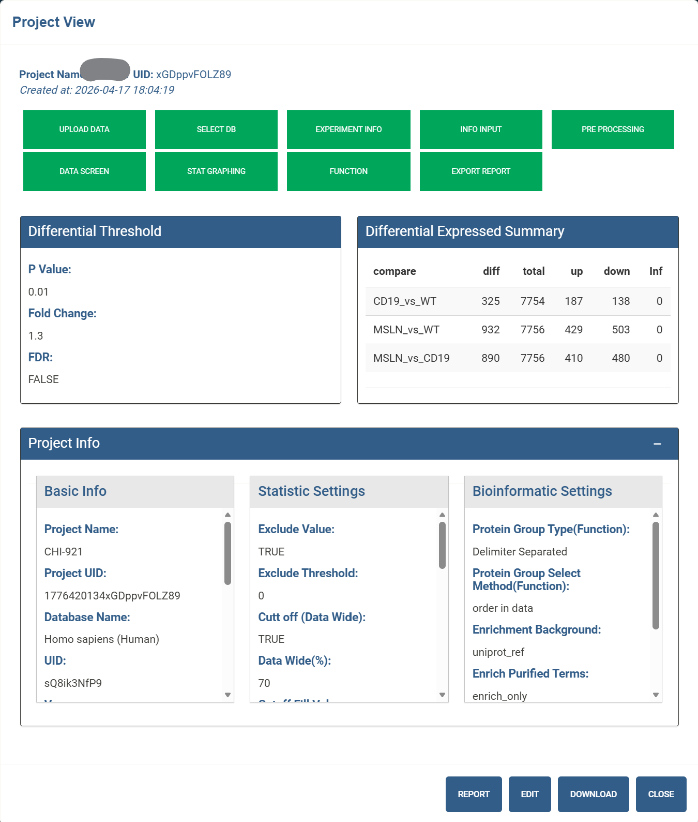Select the MSLN_vs_WT compare row

518,330
